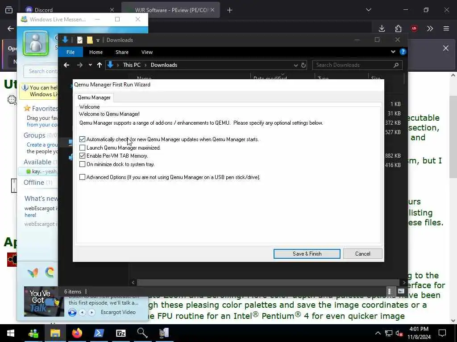Viewport: 457px width, 342px height.
Task: Click Messenger profile picture avatar
Action: (35, 43)
